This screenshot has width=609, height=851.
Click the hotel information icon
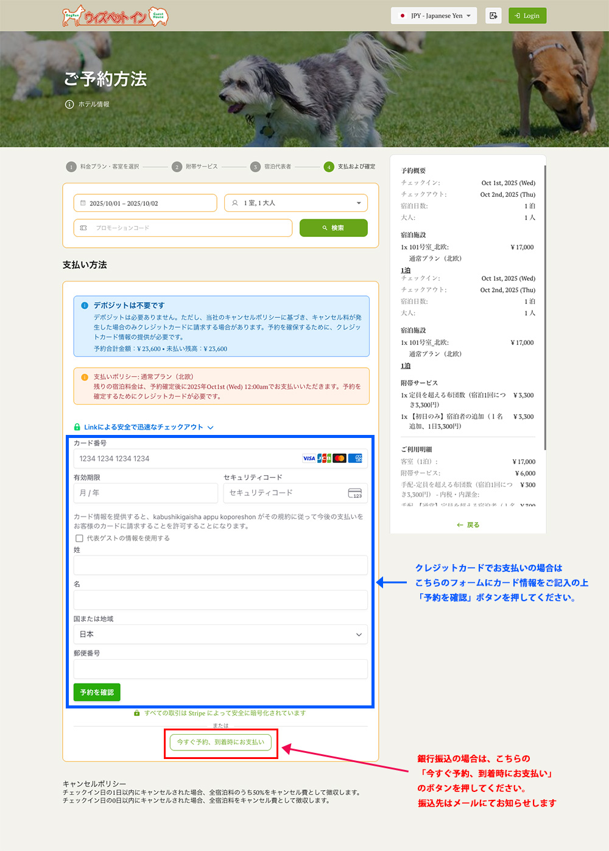point(69,104)
